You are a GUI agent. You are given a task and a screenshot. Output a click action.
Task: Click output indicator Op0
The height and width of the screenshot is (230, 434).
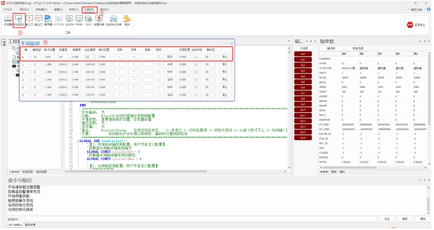[303, 54]
